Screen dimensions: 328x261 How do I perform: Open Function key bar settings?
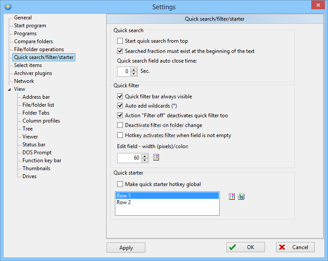pos(42,160)
